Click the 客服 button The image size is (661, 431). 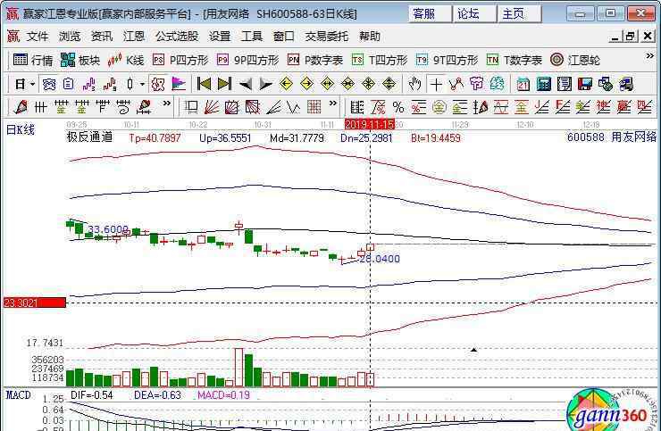[x=430, y=14]
